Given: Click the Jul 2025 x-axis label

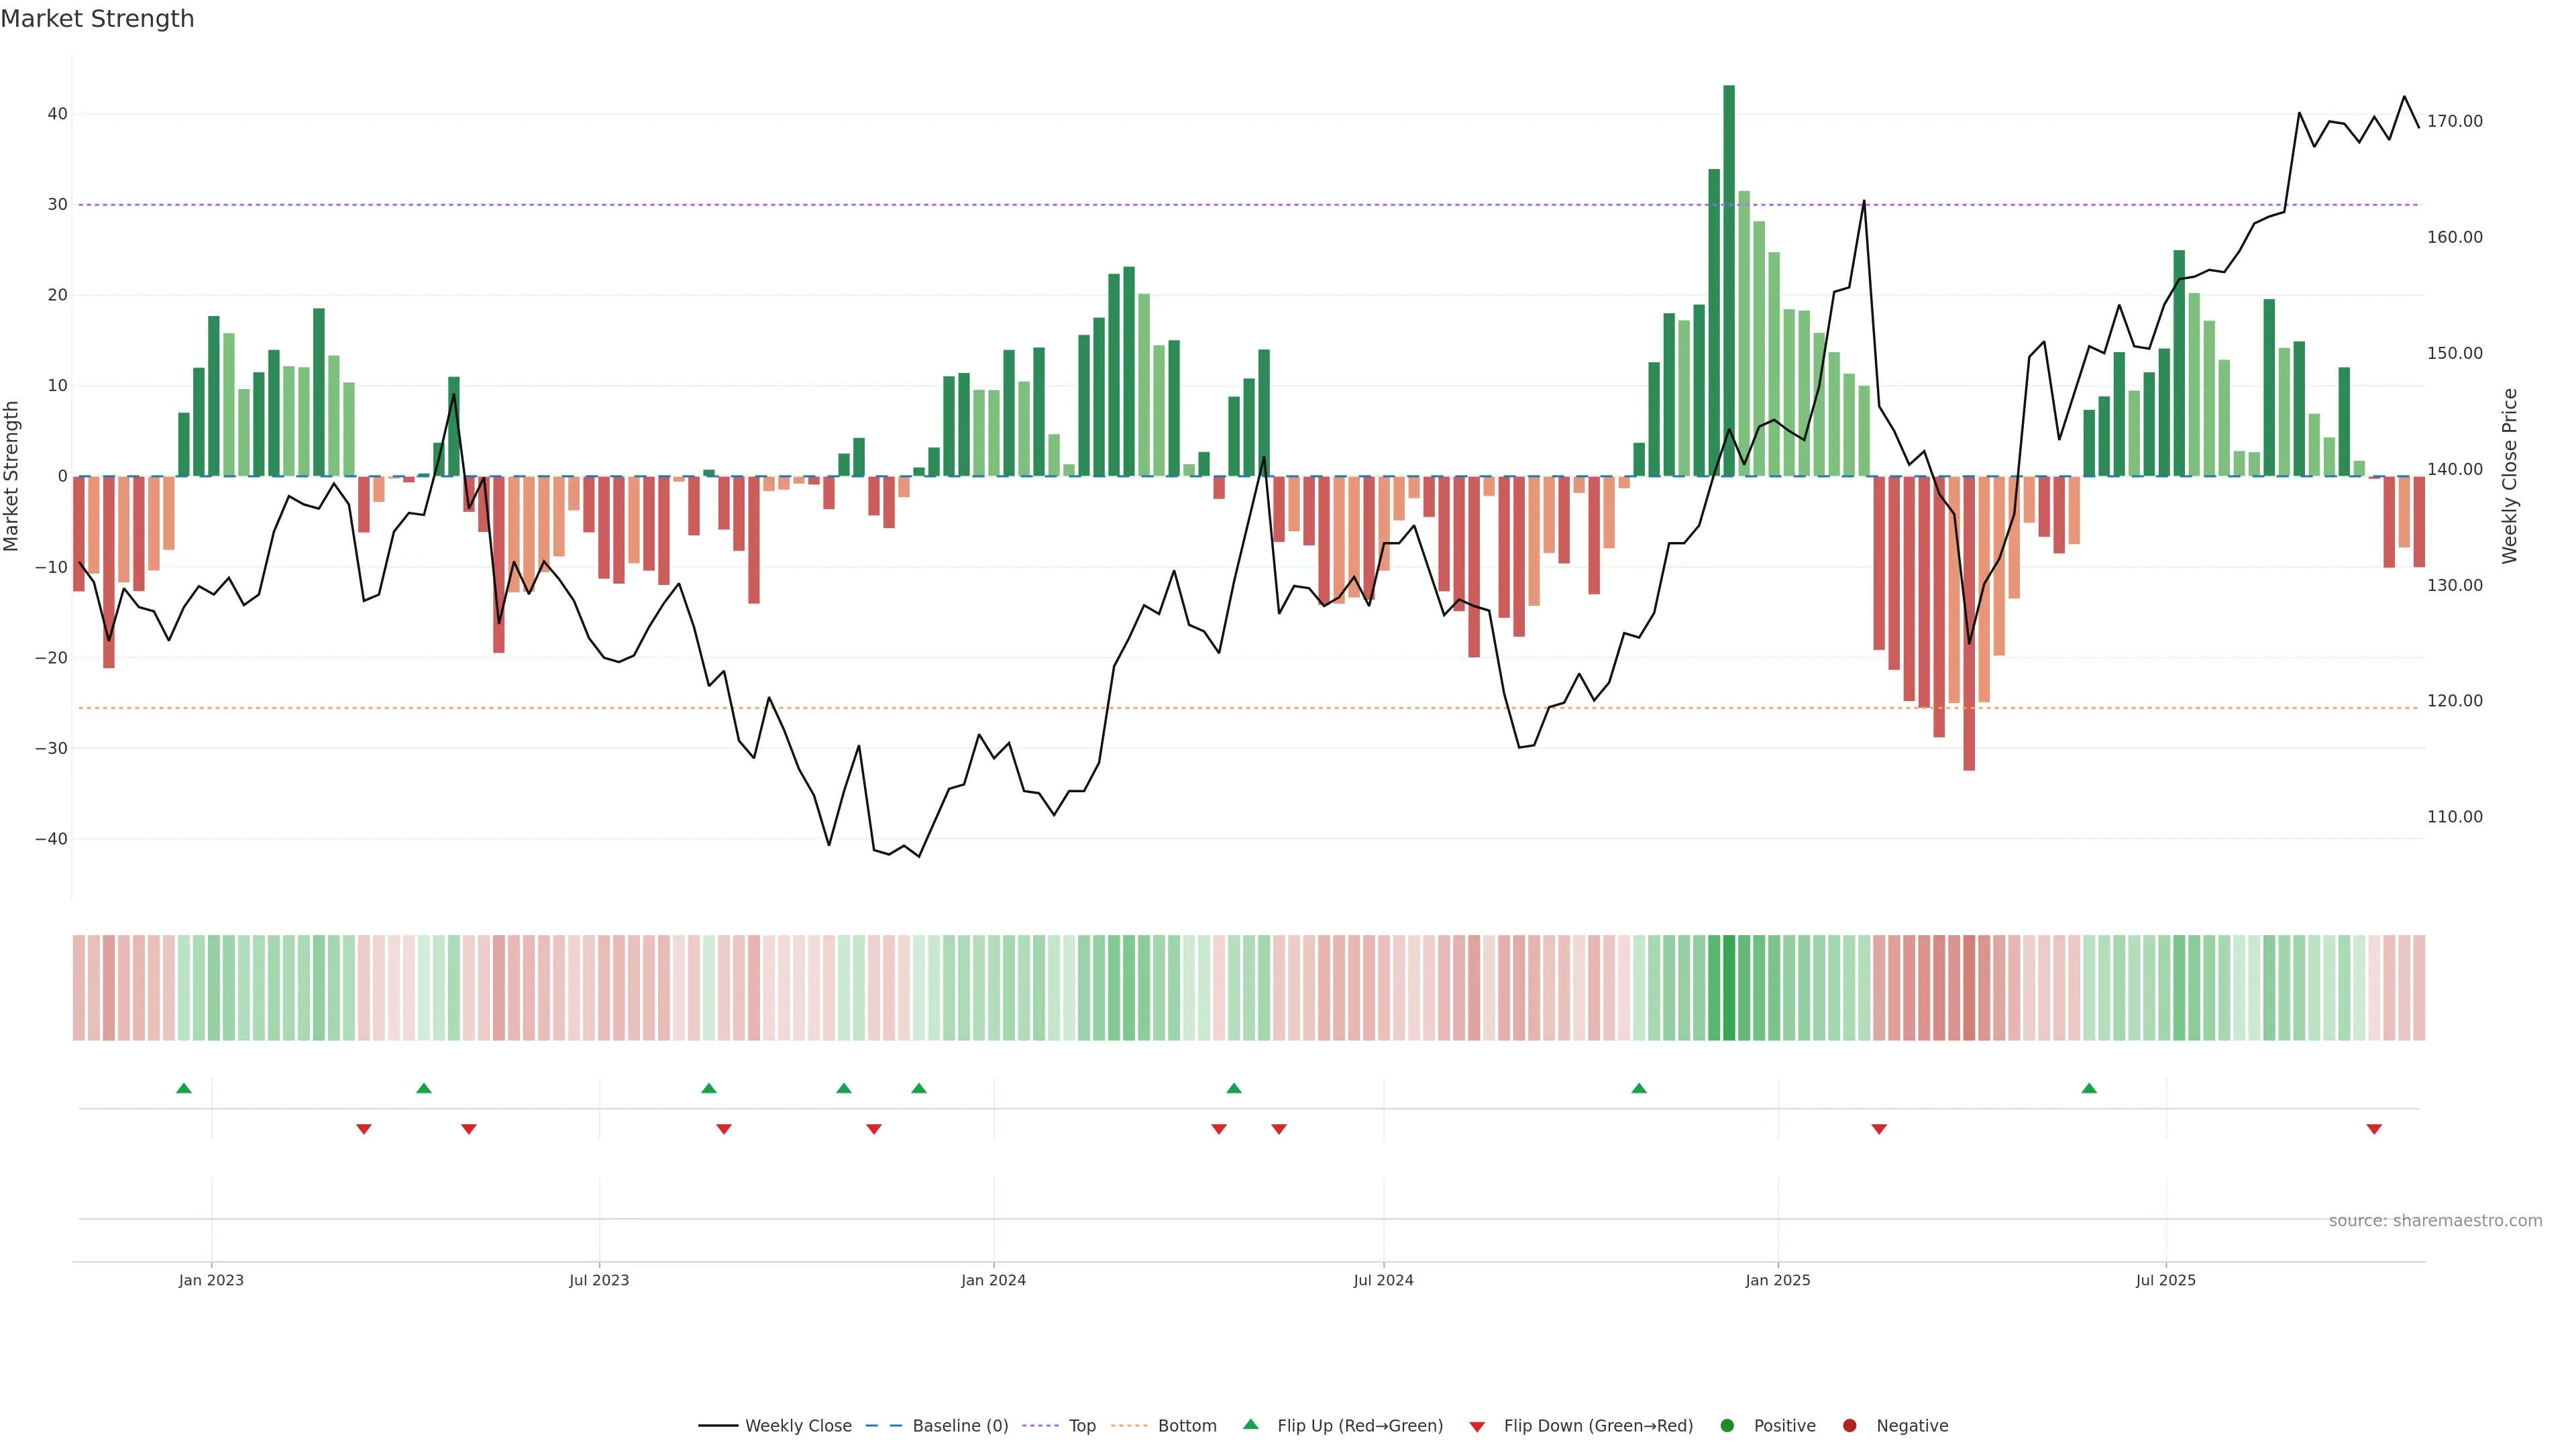Looking at the screenshot, I should click(2166, 1280).
